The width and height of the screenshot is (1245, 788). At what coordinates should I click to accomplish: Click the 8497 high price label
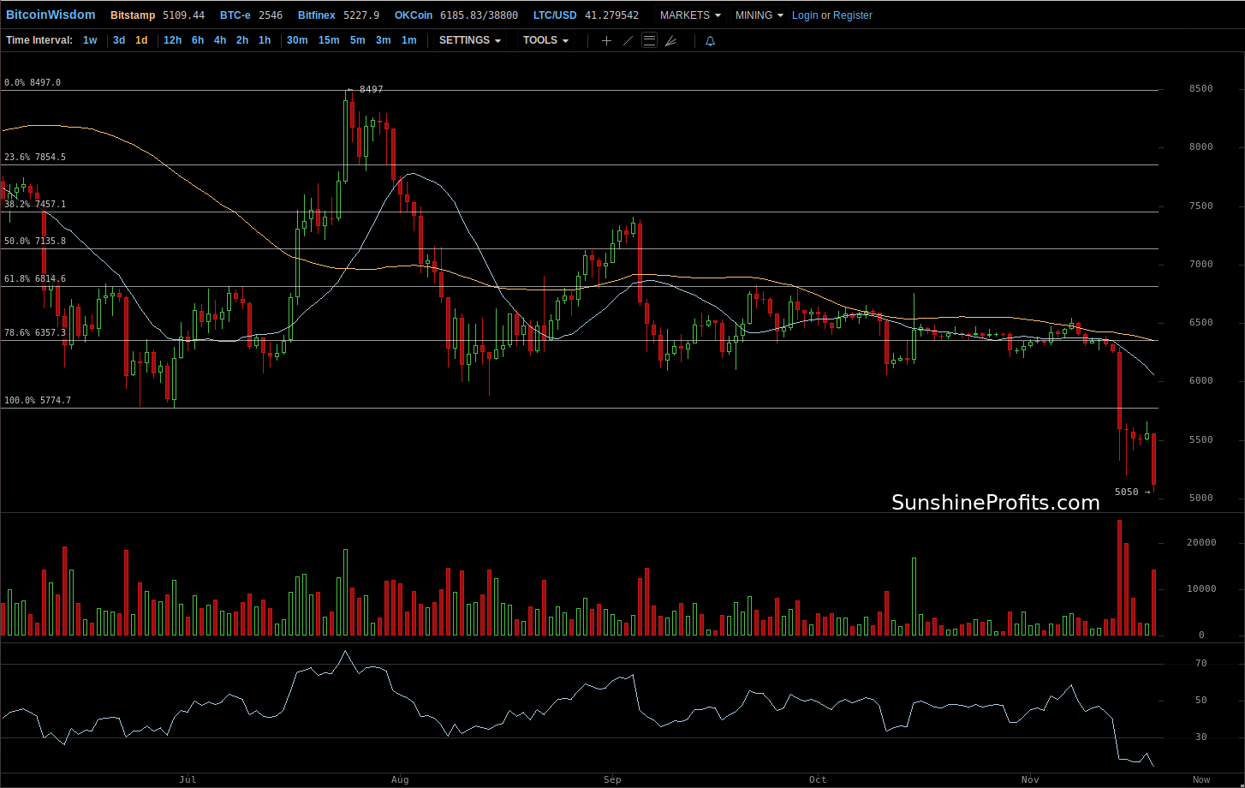tap(372, 89)
